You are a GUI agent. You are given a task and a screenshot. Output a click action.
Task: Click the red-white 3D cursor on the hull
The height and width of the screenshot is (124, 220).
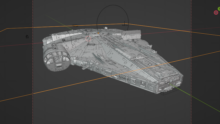click(x=88, y=39)
